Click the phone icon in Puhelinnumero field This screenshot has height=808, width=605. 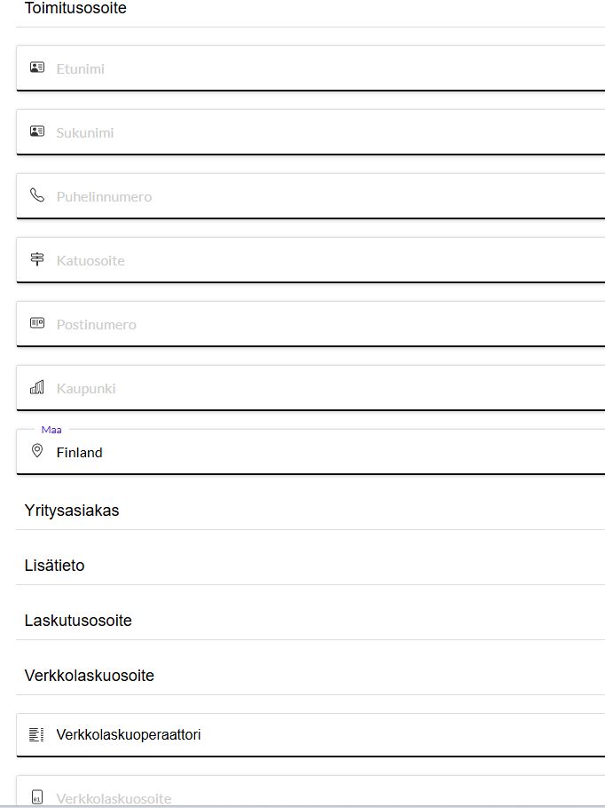[x=37, y=195]
